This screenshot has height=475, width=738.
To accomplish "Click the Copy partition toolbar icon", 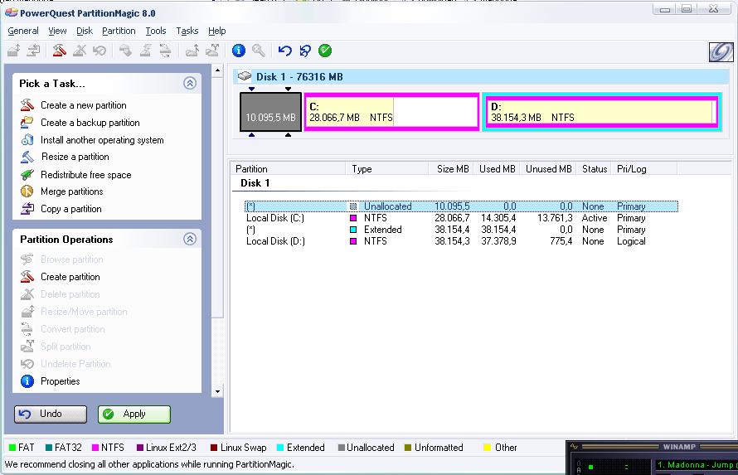I will [x=33, y=51].
